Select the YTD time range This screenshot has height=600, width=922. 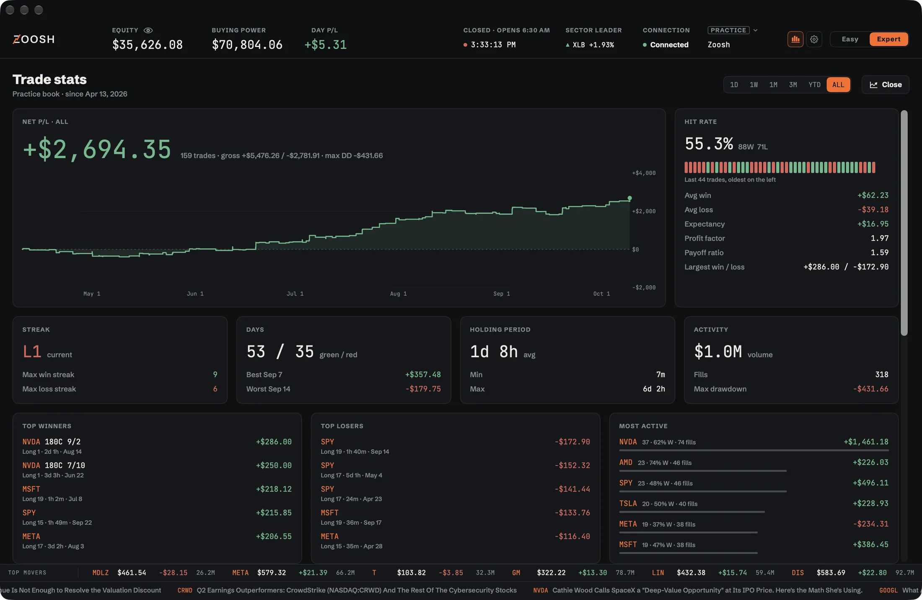tap(814, 85)
